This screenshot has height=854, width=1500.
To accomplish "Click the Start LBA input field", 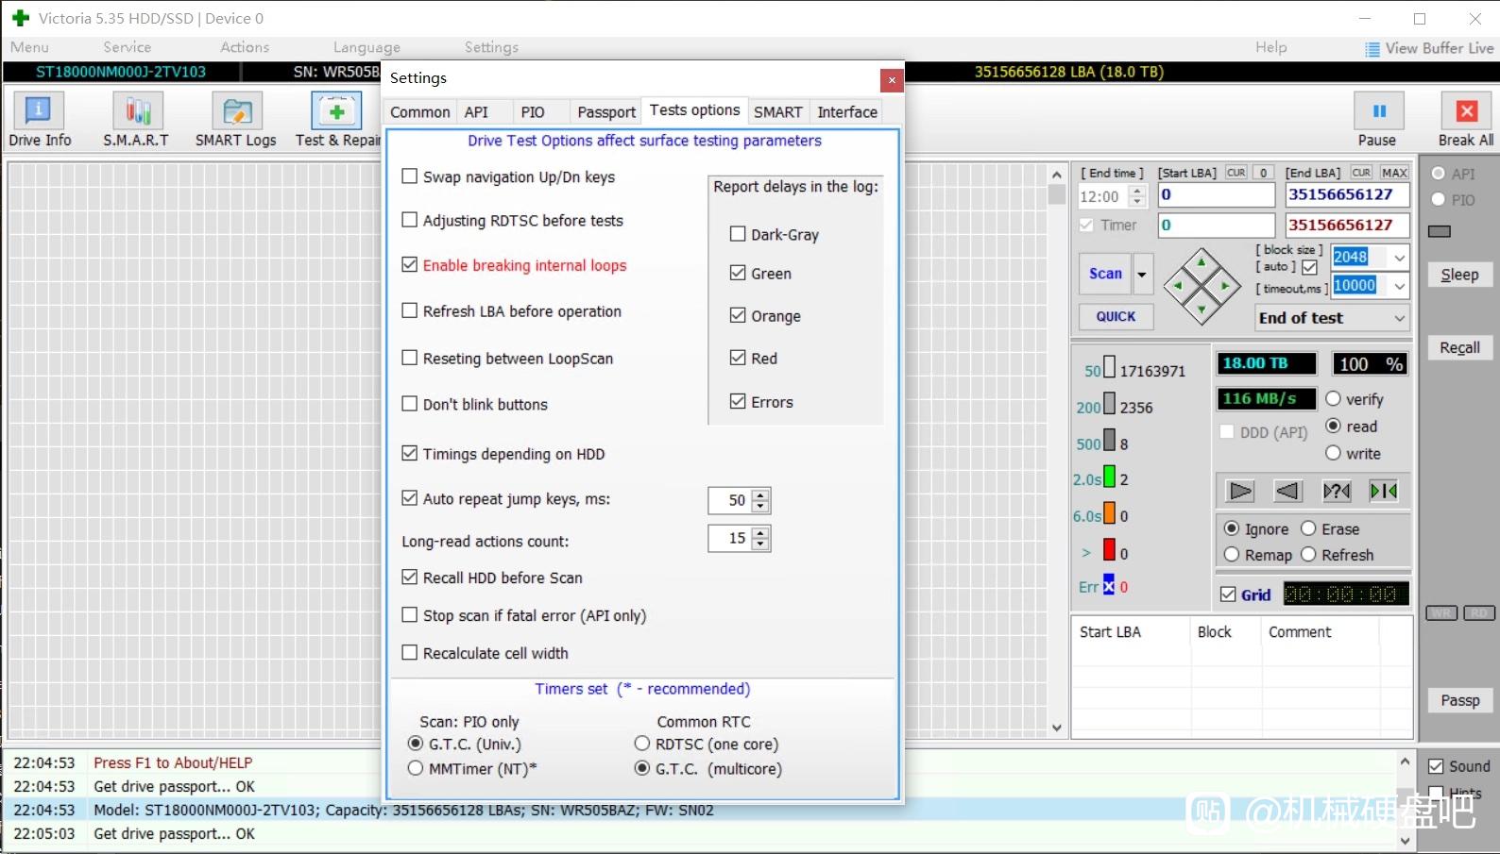I will tap(1217, 194).
